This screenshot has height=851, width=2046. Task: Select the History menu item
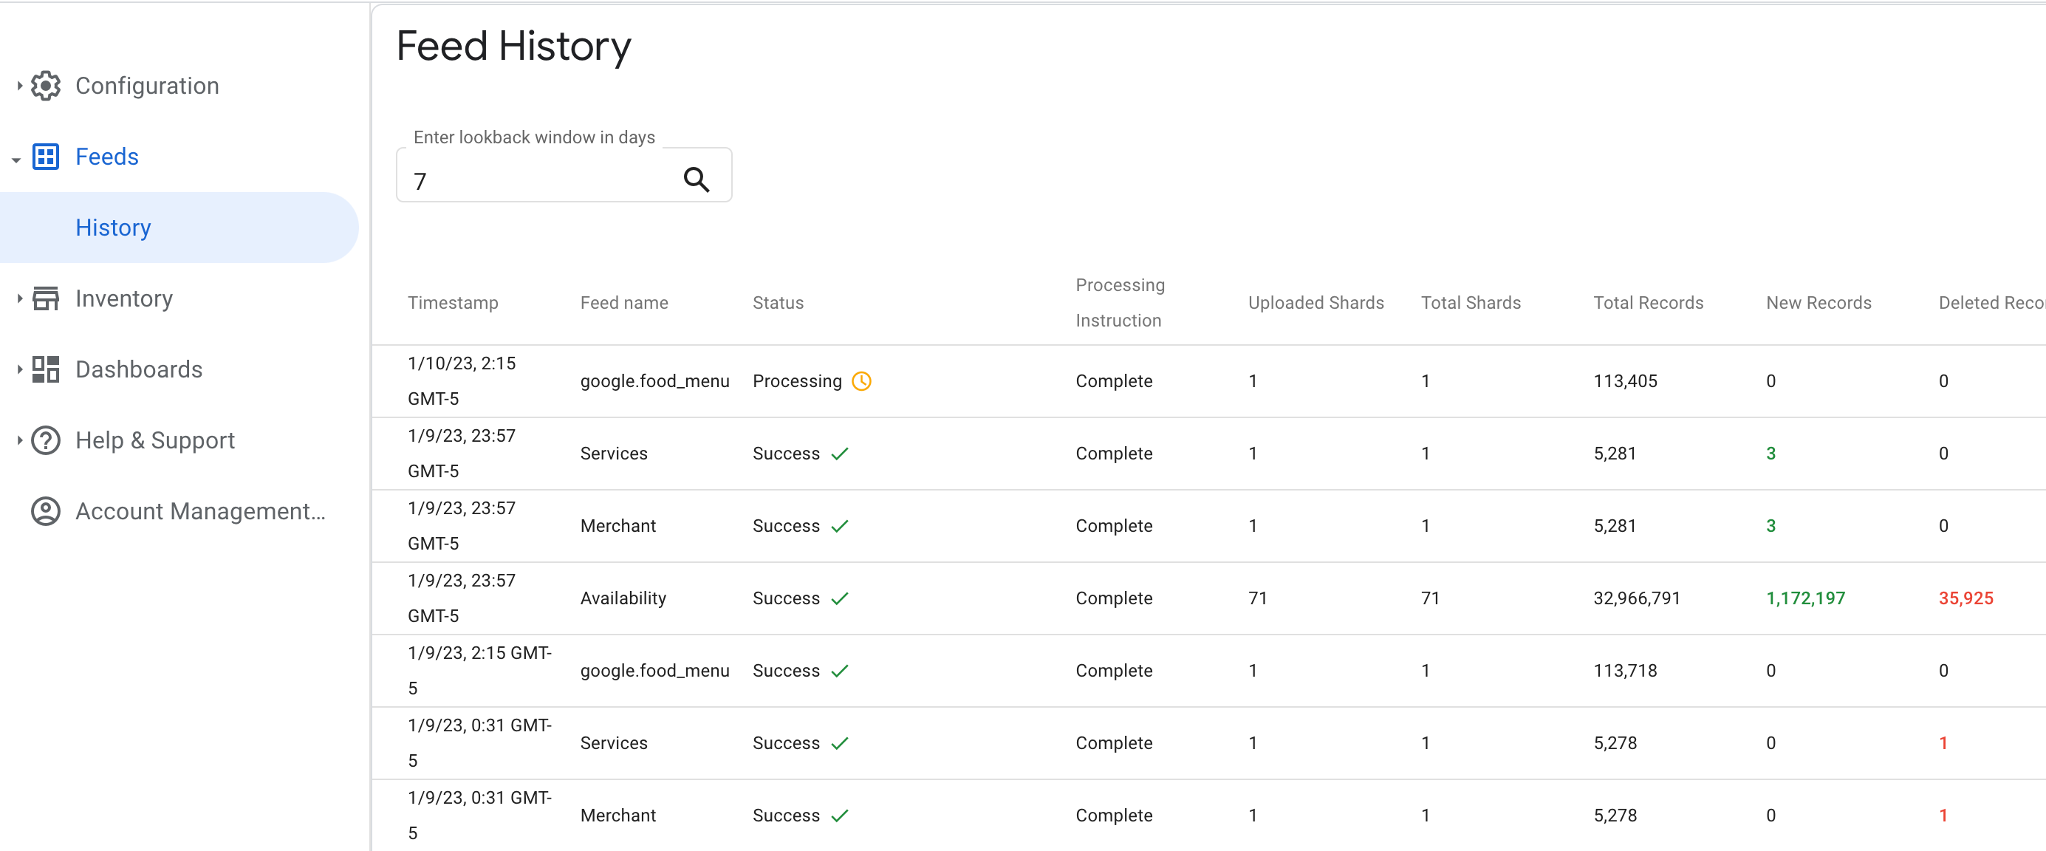point(114,227)
